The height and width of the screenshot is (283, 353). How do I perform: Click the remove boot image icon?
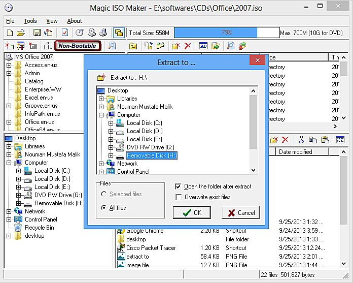[33, 46]
